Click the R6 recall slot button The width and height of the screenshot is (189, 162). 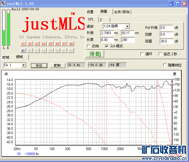57,51
